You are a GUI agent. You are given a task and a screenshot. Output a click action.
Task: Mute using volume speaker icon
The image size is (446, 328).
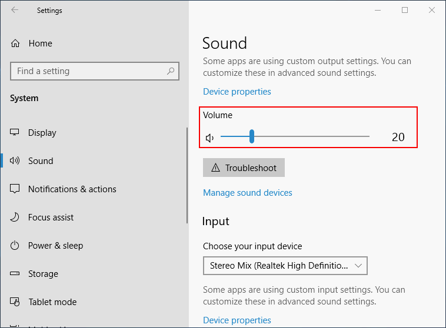click(209, 138)
